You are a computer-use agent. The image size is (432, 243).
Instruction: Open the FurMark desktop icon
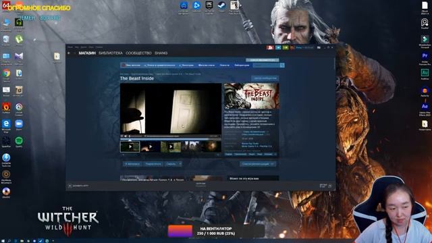pyautogui.click(x=6, y=108)
